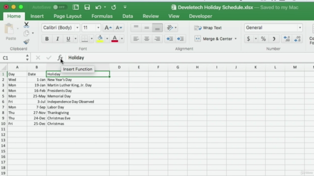This screenshot has height=176, width=314.
Task: Expand fill color options arrow
Action: point(107,39)
